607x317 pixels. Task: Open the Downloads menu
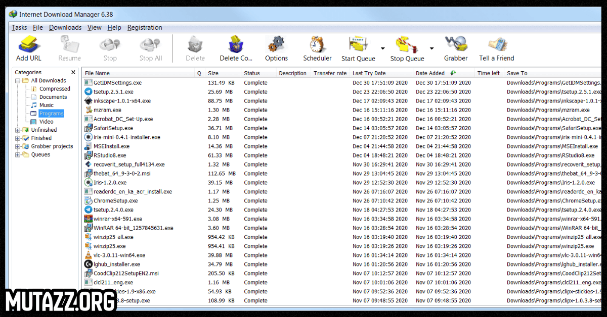[x=65, y=28]
